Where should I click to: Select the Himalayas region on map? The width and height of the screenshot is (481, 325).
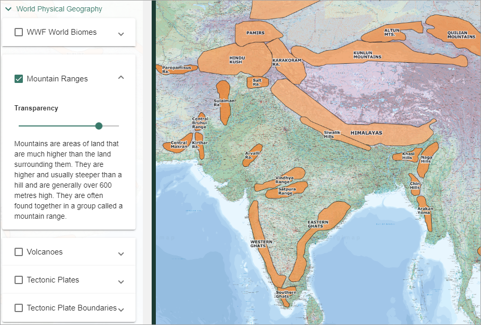tap(366, 133)
